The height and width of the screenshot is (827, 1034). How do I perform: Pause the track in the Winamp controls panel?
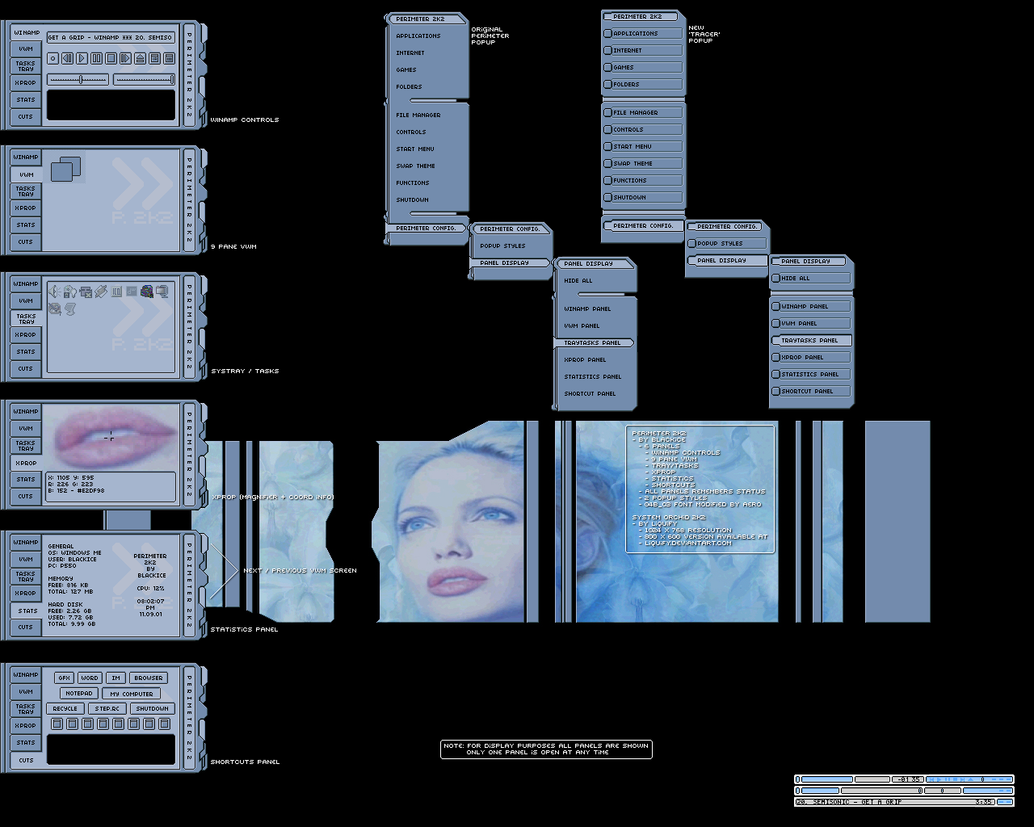pos(96,58)
